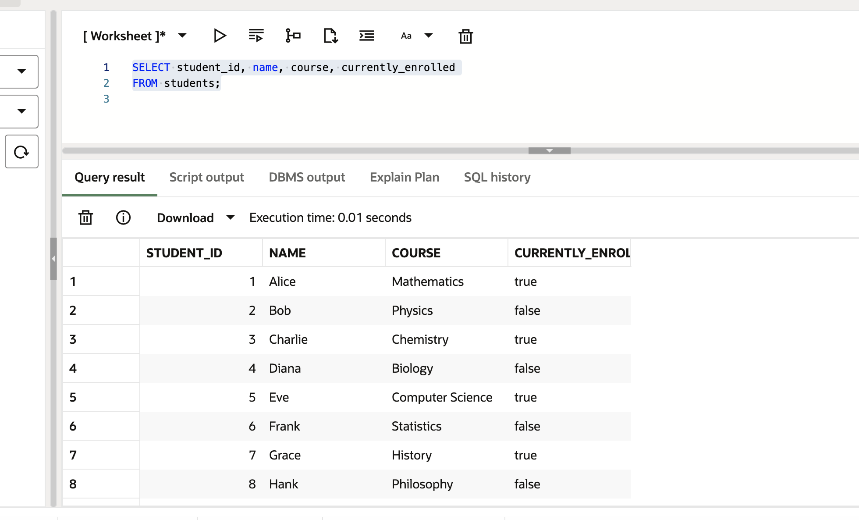Collapse the left panel with side handle
Image resolution: width=859 pixels, height=520 pixels.
pyautogui.click(x=53, y=259)
